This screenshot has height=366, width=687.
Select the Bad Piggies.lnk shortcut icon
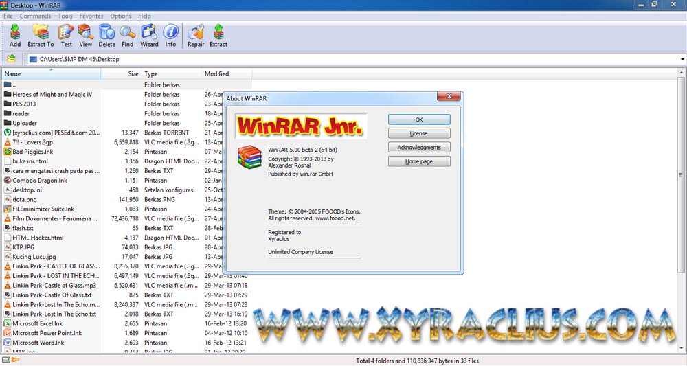tap(8, 152)
